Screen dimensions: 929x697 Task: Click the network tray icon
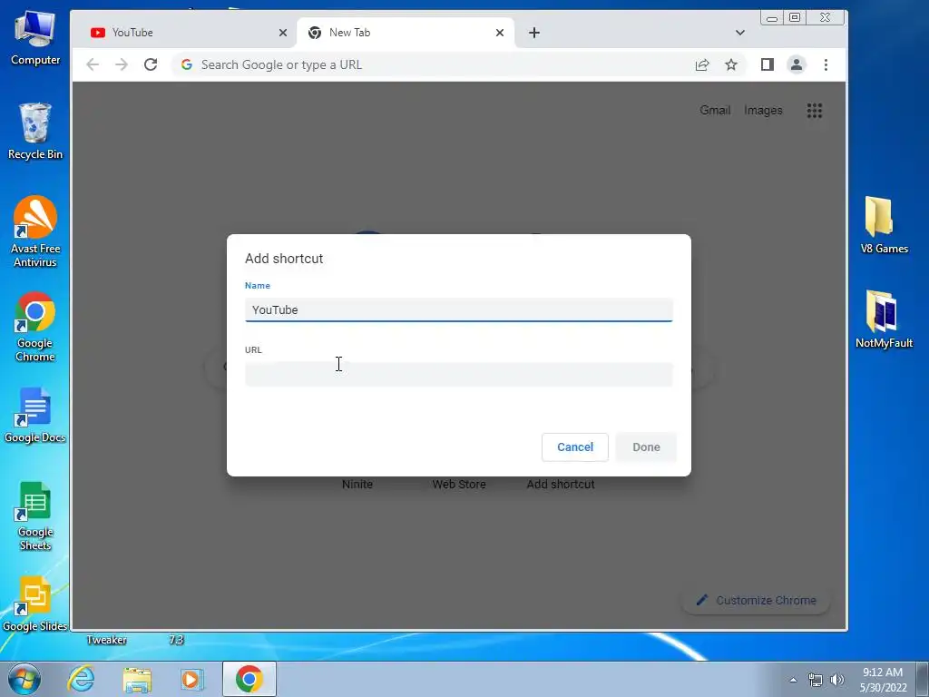click(816, 680)
